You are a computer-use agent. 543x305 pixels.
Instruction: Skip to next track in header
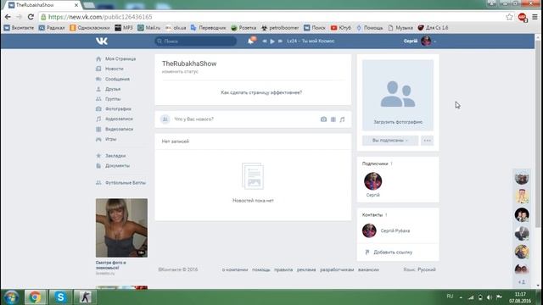[x=281, y=42]
